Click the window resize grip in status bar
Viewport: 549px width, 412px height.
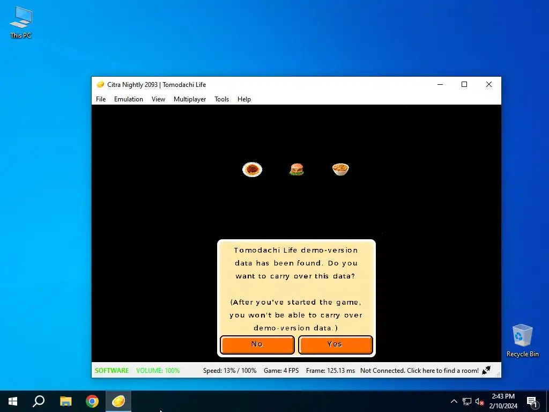coord(498,374)
